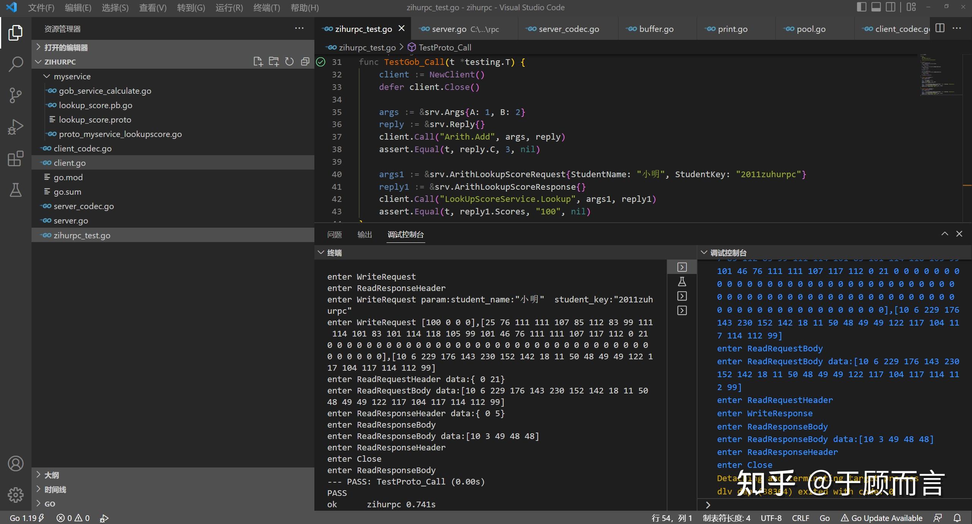Image resolution: width=972 pixels, height=524 pixels.
Task: Open the Testing beaker icon in sidebar
Action: [15, 190]
